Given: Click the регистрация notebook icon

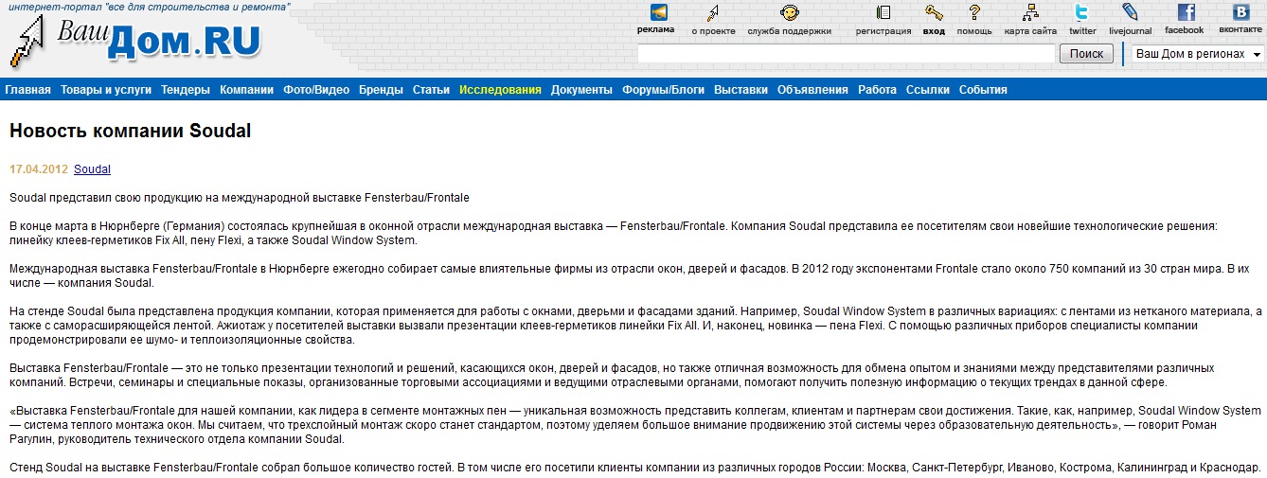Looking at the screenshot, I should click(x=883, y=12).
